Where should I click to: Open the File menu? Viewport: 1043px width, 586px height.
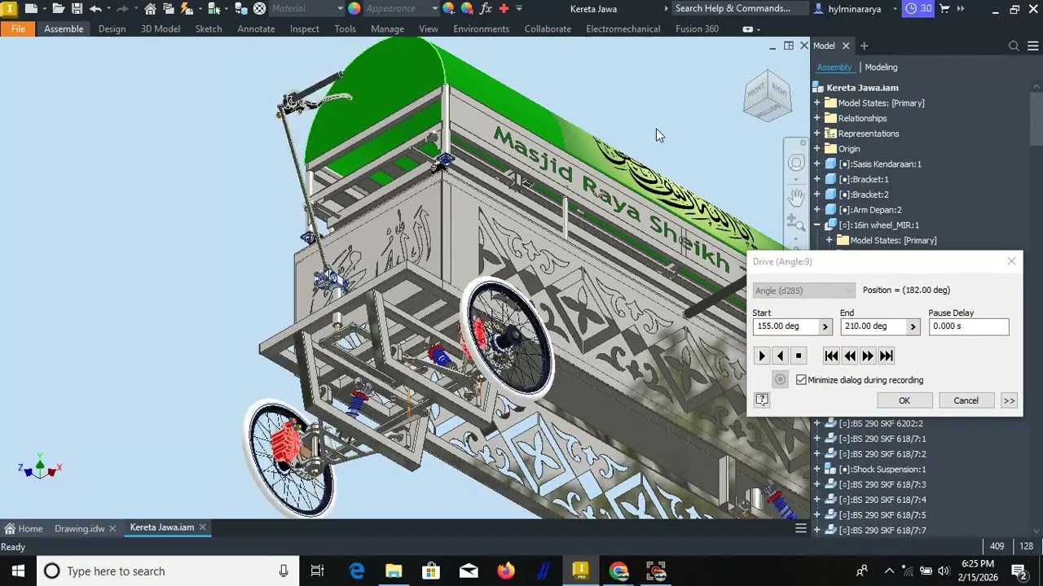[18, 28]
